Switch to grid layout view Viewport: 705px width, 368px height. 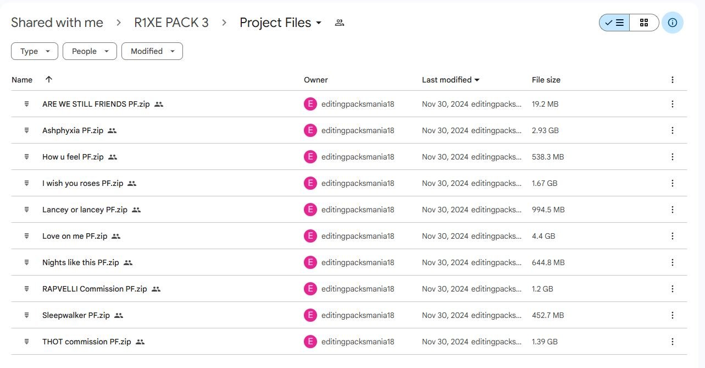click(644, 23)
